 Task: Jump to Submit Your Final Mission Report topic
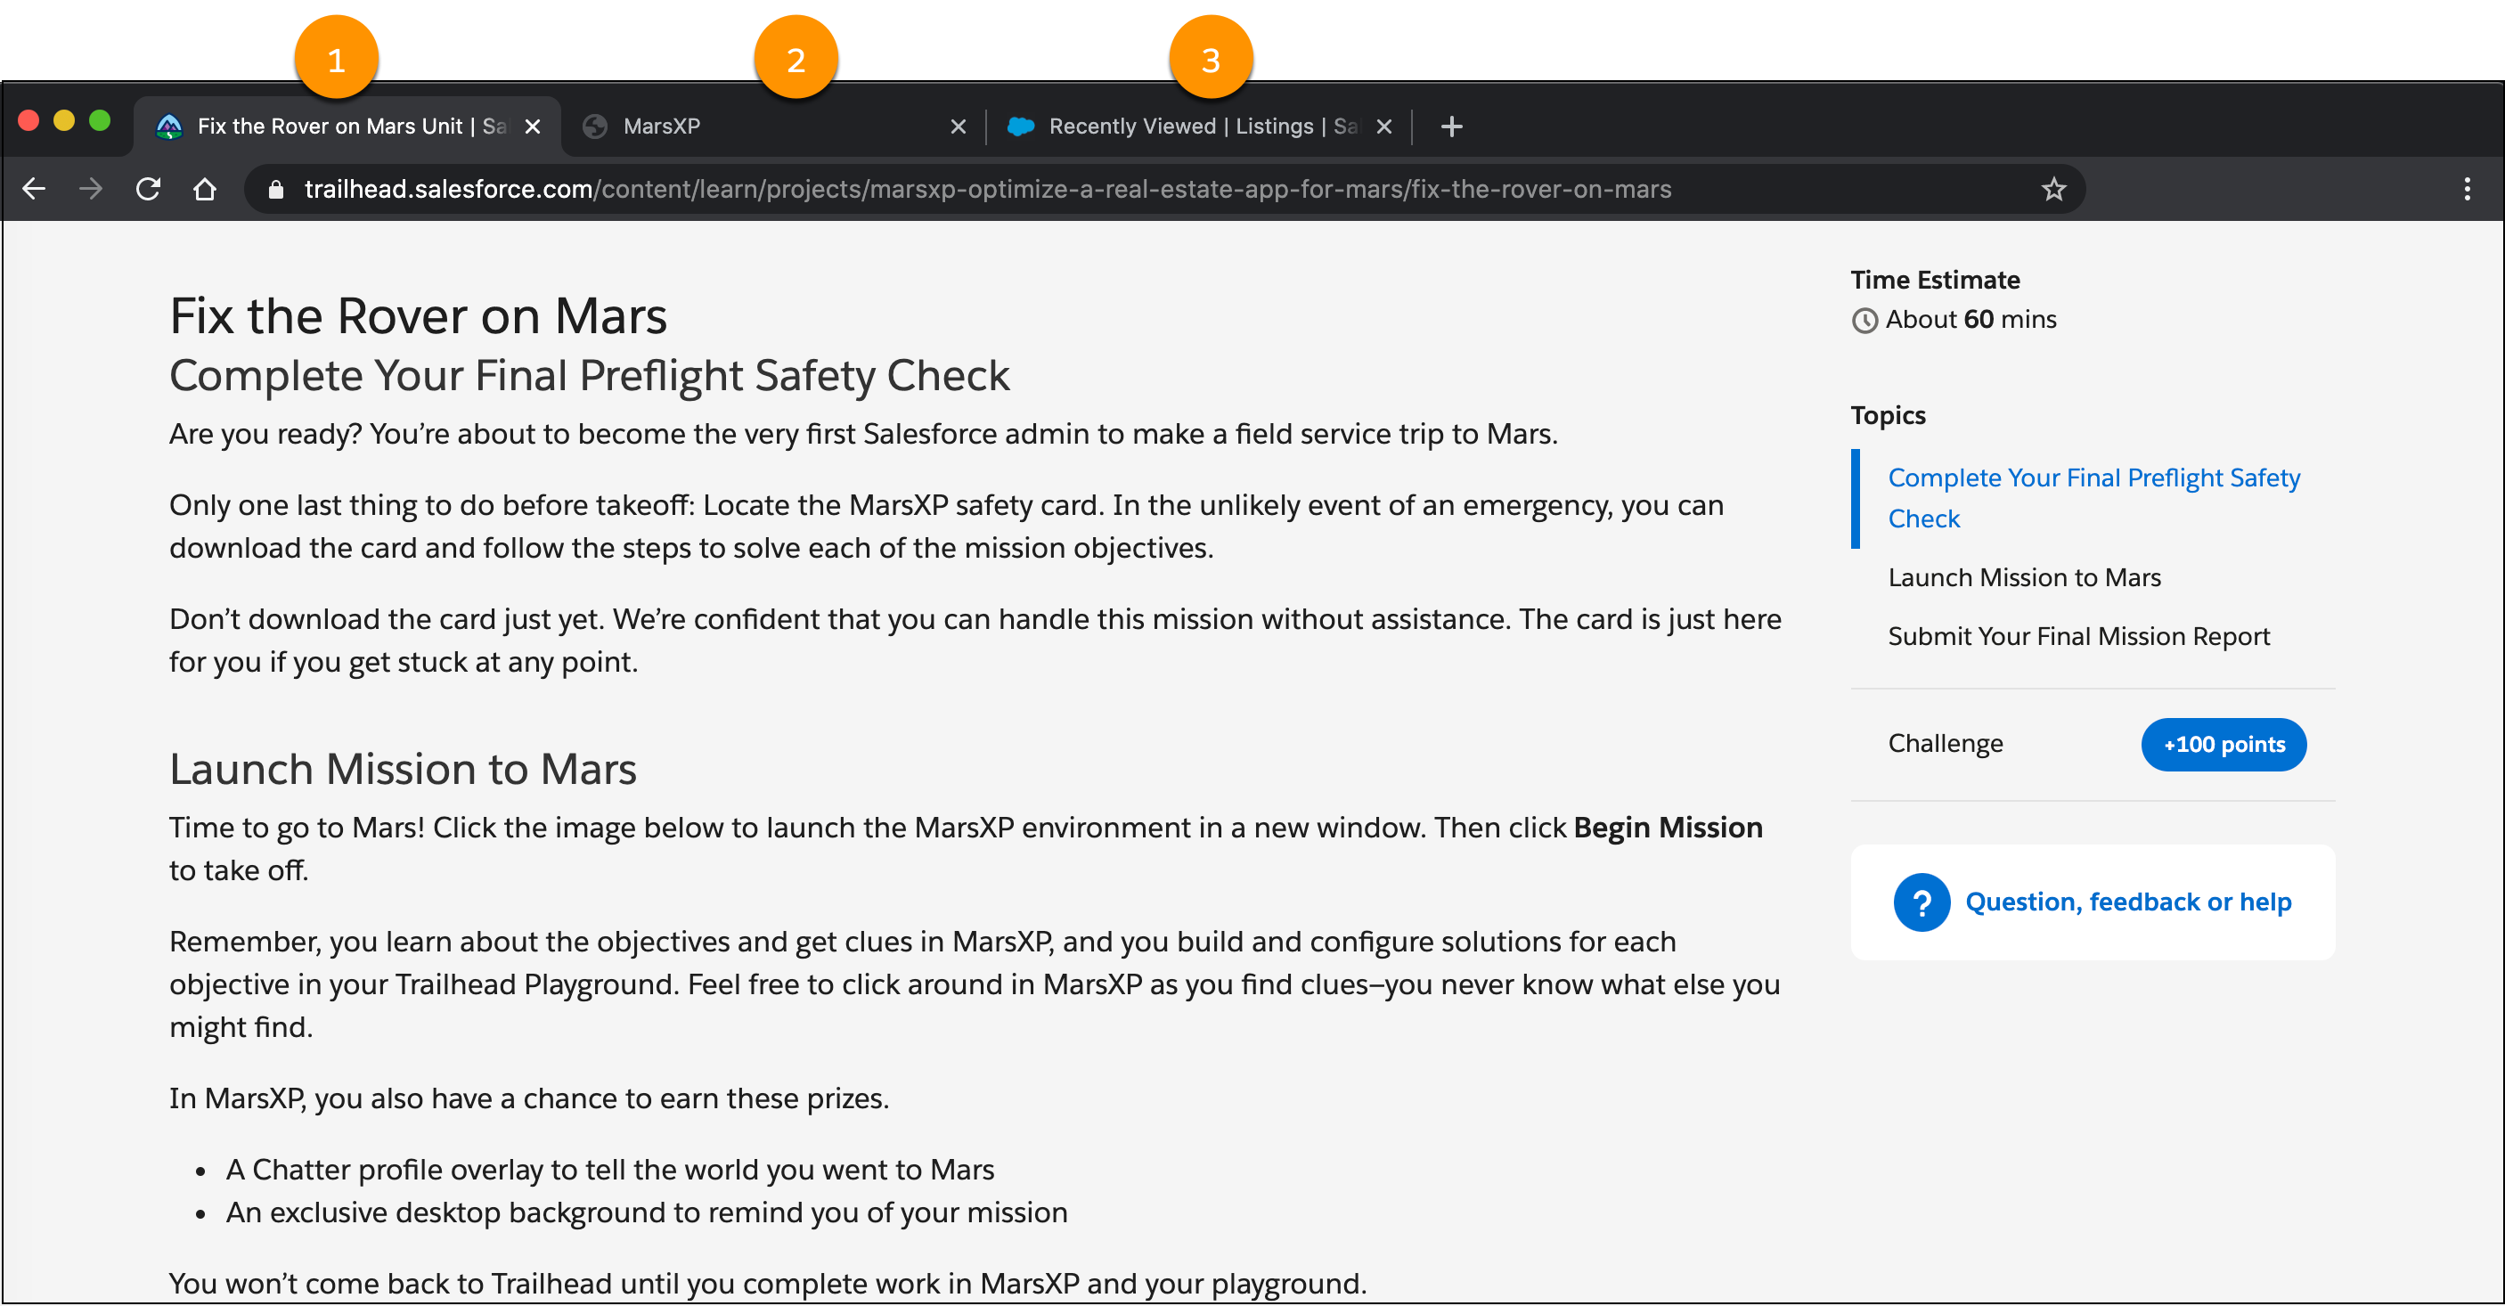[x=2078, y=636]
